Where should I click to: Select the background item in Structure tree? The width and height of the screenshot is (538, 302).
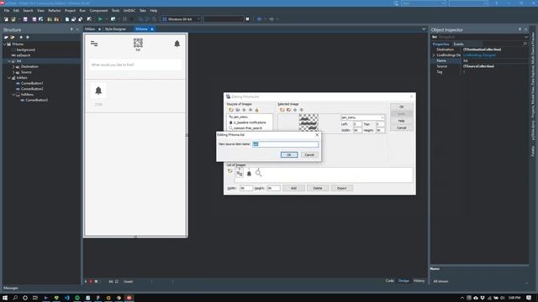pos(26,49)
